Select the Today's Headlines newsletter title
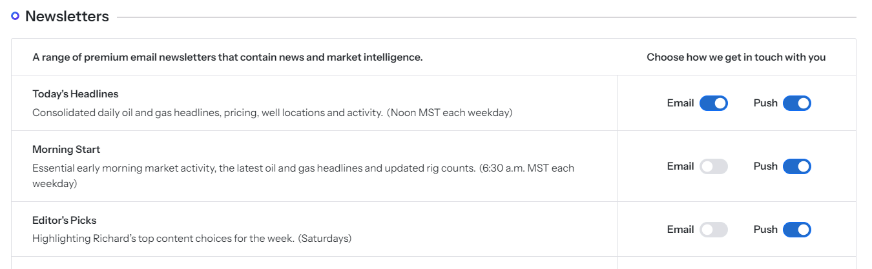The height and width of the screenshot is (269, 872). tap(75, 94)
